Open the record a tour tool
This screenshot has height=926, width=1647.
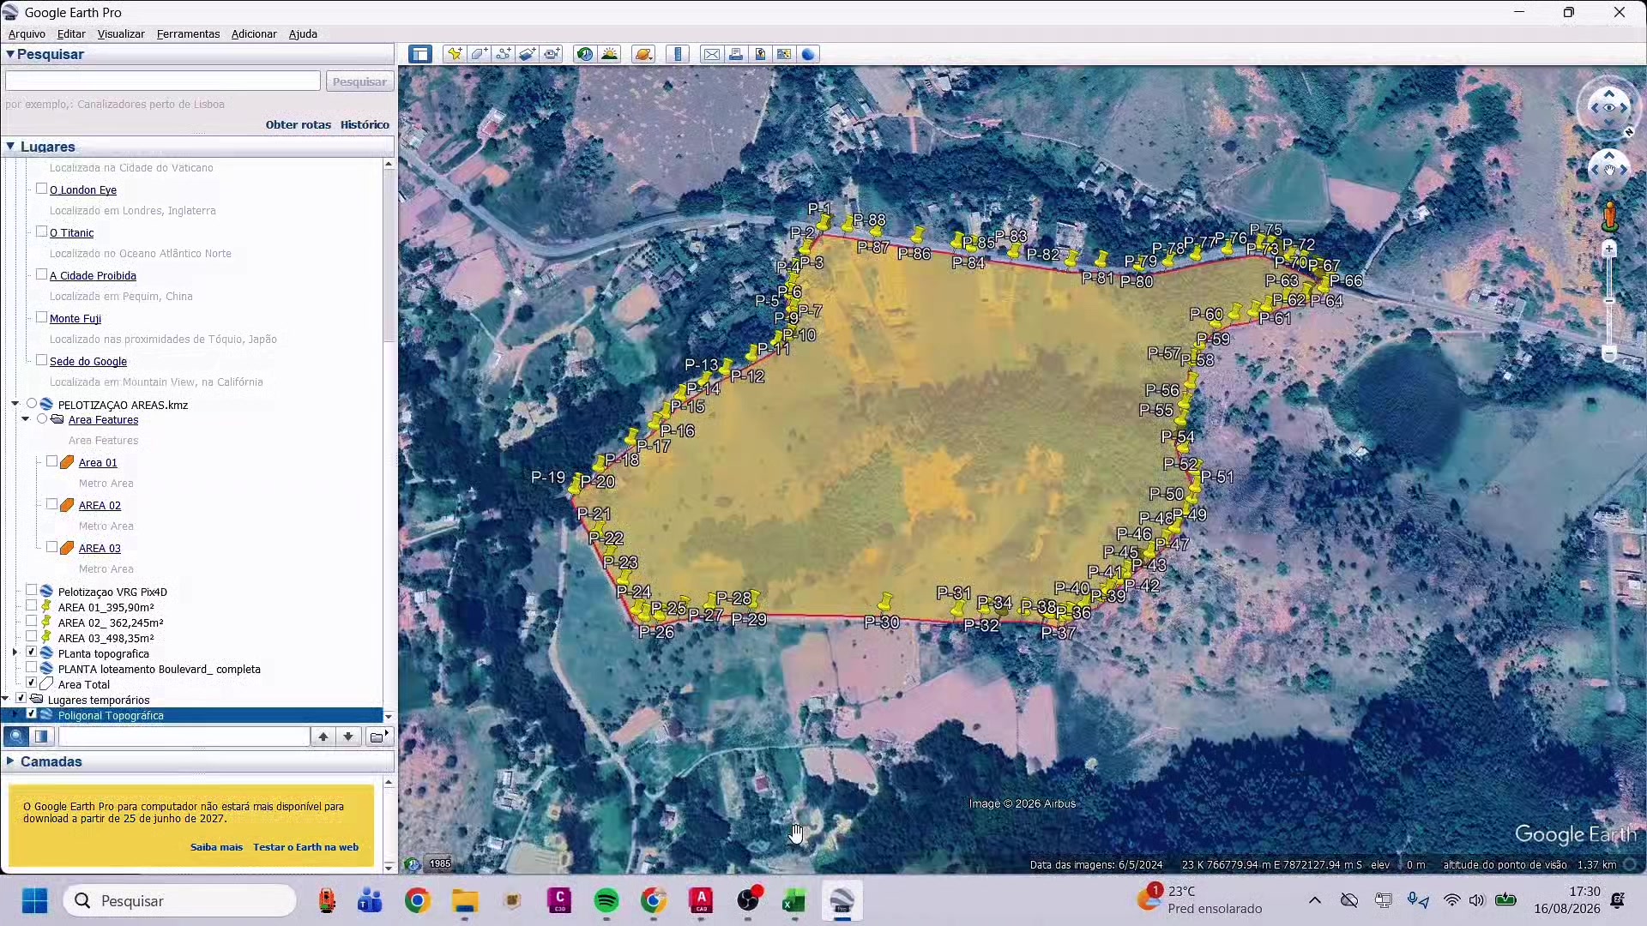pos(552,54)
